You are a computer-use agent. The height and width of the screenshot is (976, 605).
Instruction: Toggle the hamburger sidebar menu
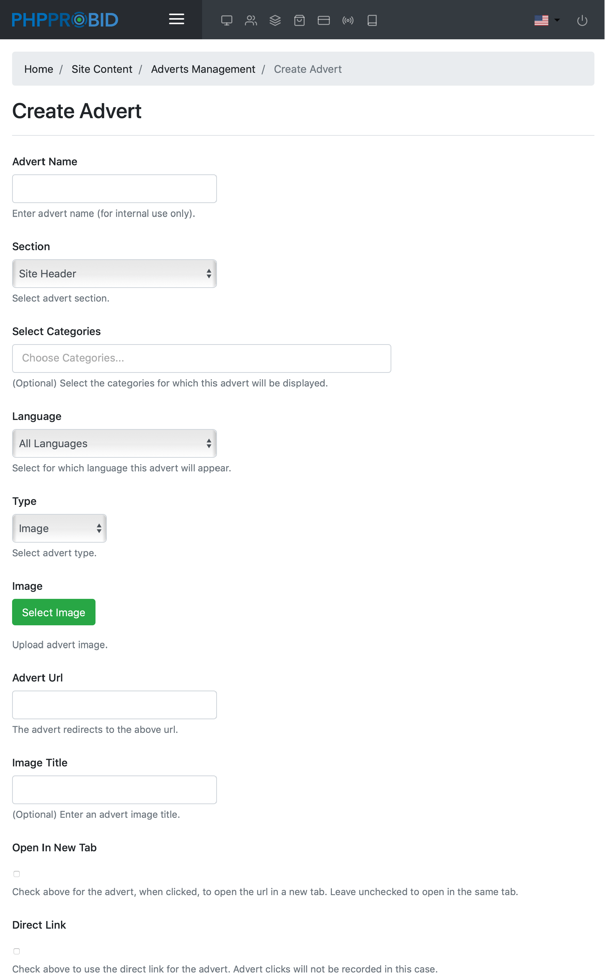click(x=176, y=19)
